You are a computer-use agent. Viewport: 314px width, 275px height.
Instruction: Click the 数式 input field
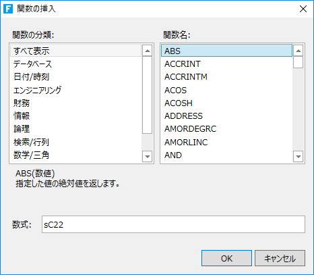(173, 224)
